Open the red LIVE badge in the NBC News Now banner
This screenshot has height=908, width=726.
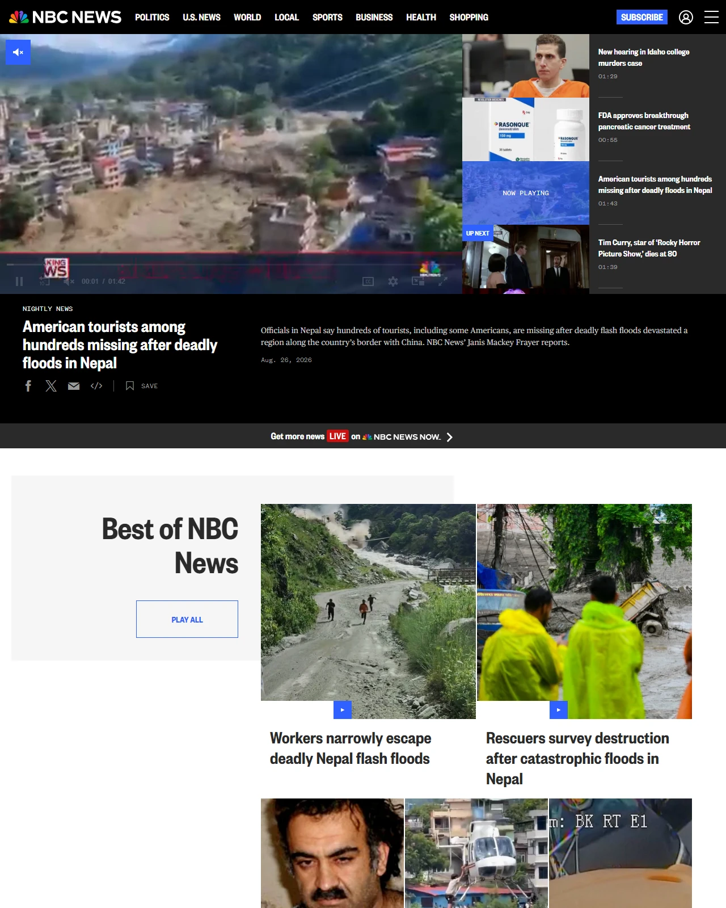click(x=337, y=436)
